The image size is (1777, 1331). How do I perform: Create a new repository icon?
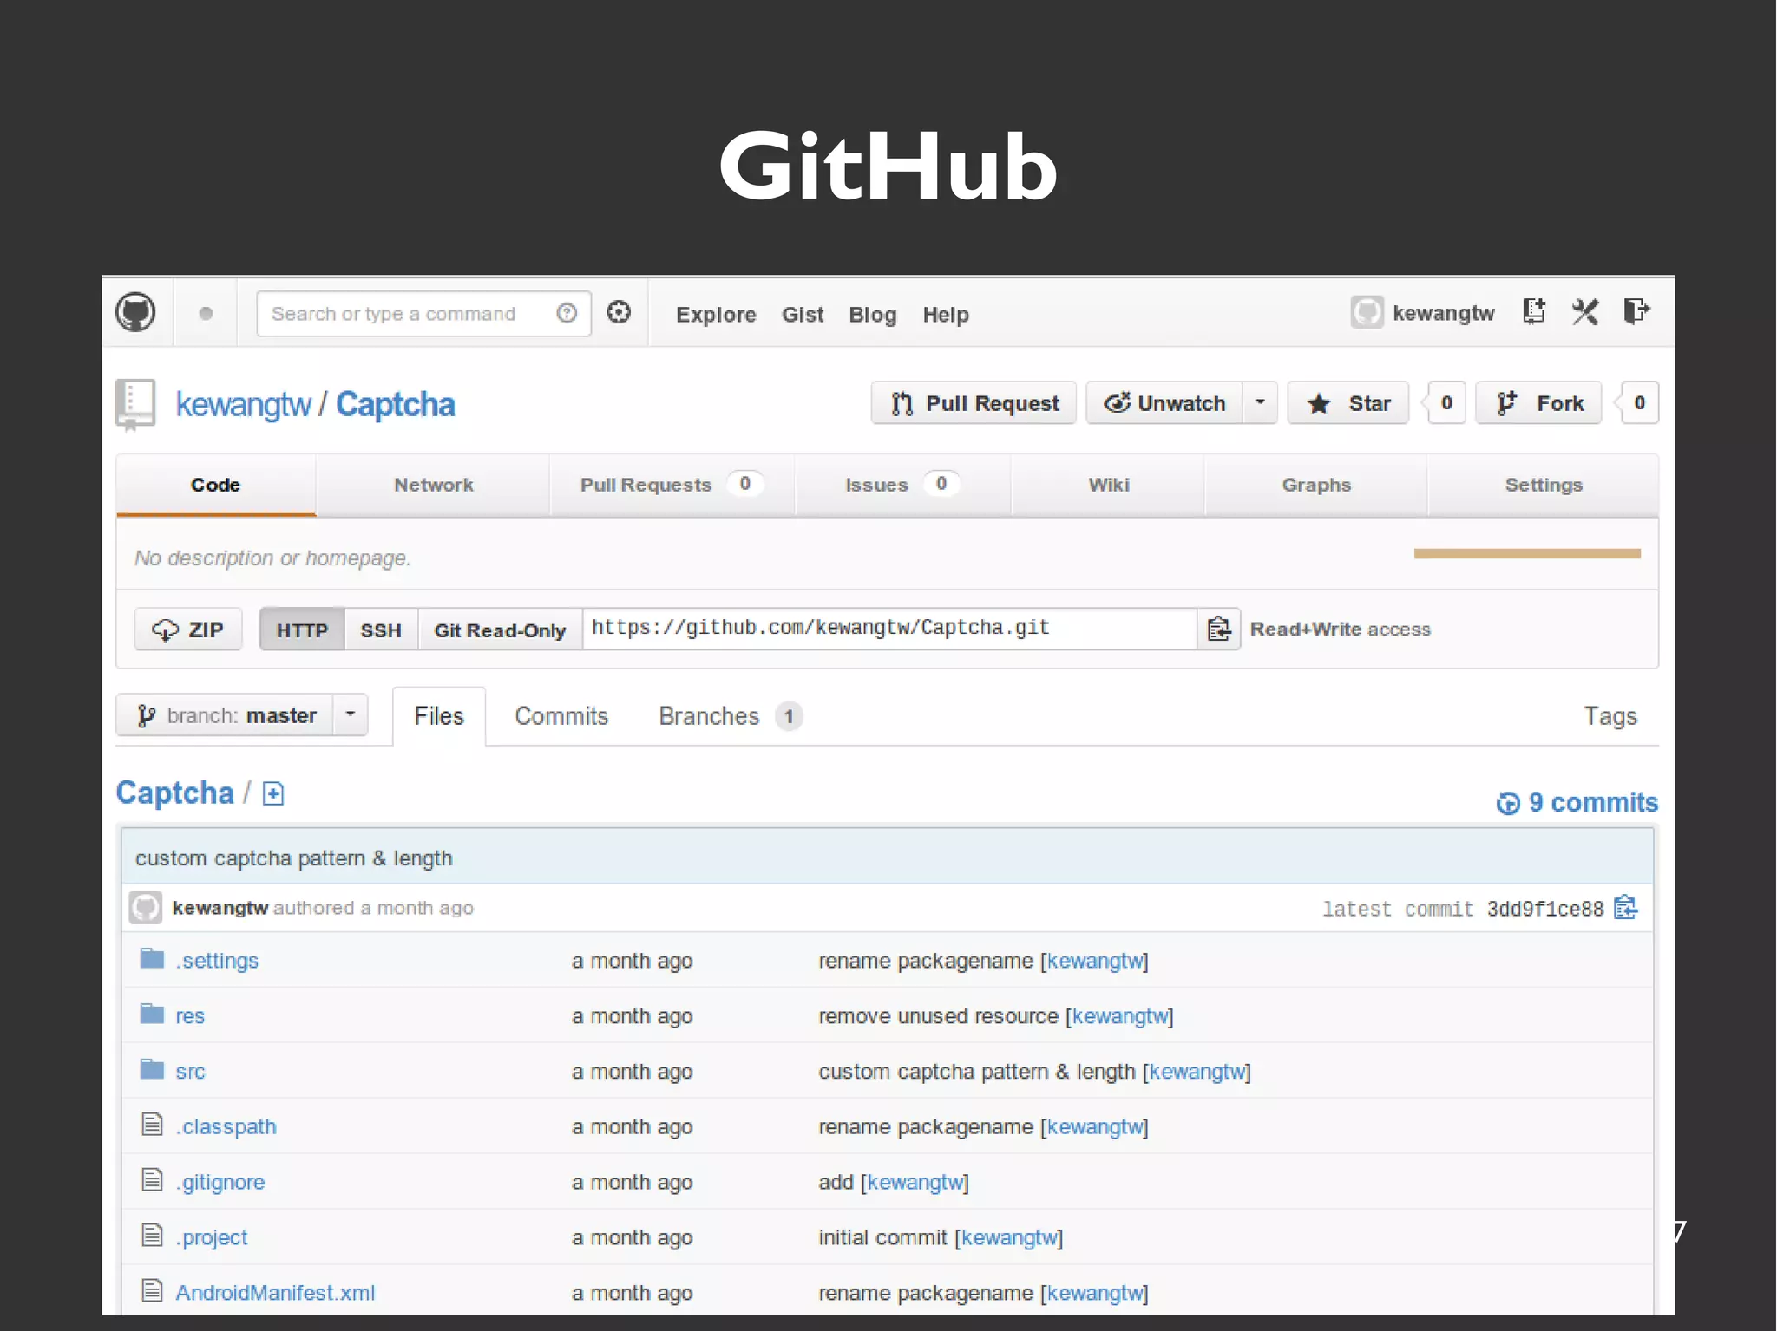coord(1534,311)
